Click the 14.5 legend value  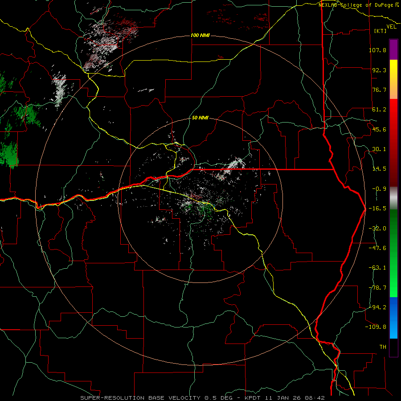point(379,169)
